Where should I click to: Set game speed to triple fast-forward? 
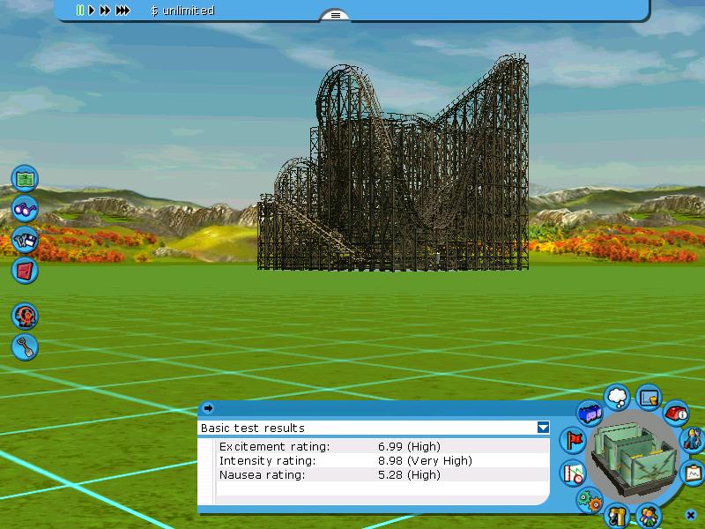tap(122, 11)
